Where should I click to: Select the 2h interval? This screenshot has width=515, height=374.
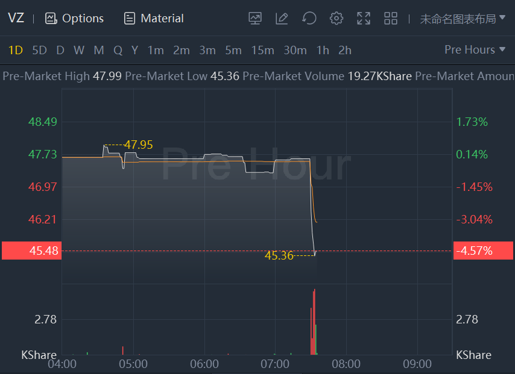(x=345, y=51)
